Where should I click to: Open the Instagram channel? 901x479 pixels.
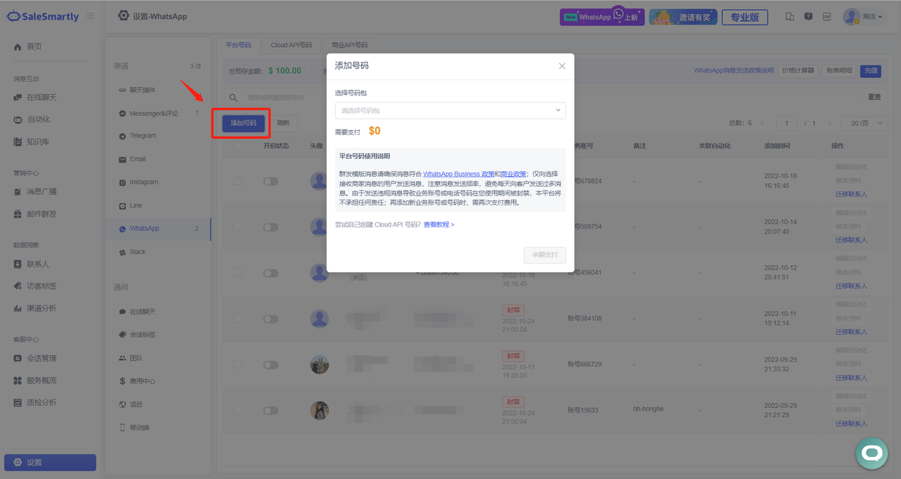[144, 182]
